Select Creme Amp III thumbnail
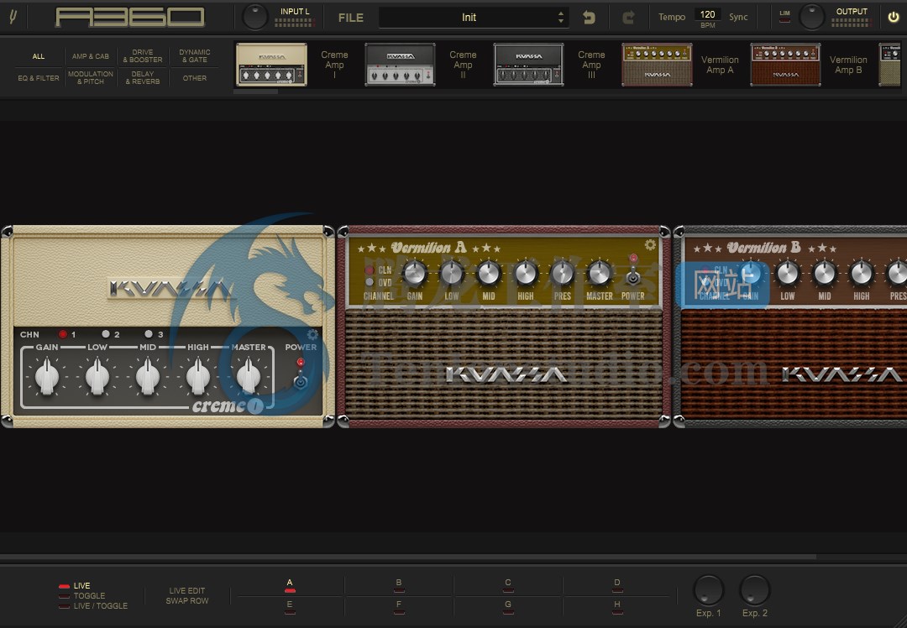The width and height of the screenshot is (907, 628). (528, 65)
